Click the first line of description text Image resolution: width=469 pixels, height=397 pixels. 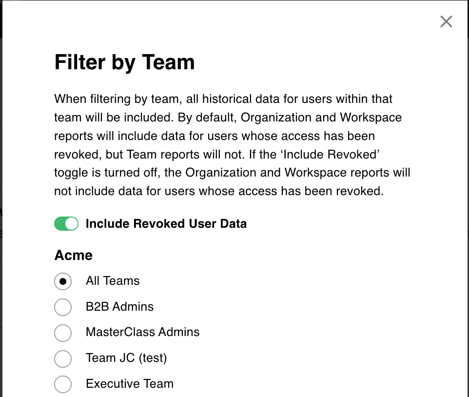223,99
